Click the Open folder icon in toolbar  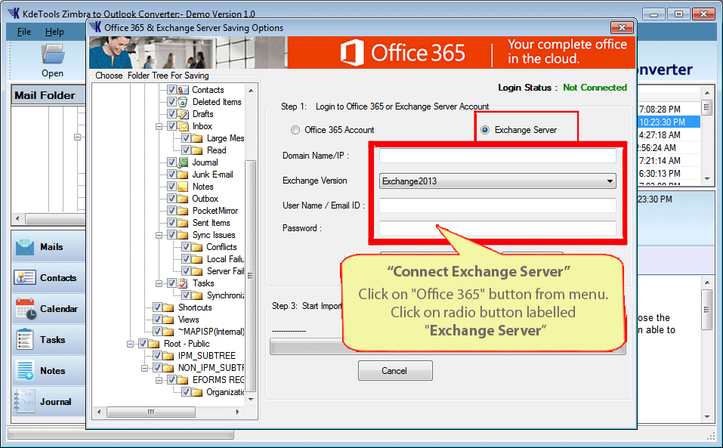pos(53,54)
